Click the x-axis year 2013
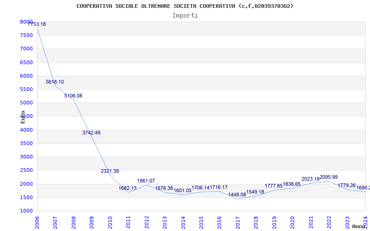Viewport: 370px width, 231px height. click(x=165, y=223)
